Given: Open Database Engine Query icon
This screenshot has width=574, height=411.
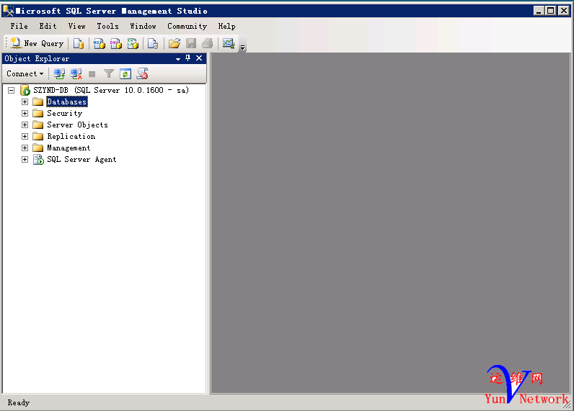Looking at the screenshot, I should (79, 43).
